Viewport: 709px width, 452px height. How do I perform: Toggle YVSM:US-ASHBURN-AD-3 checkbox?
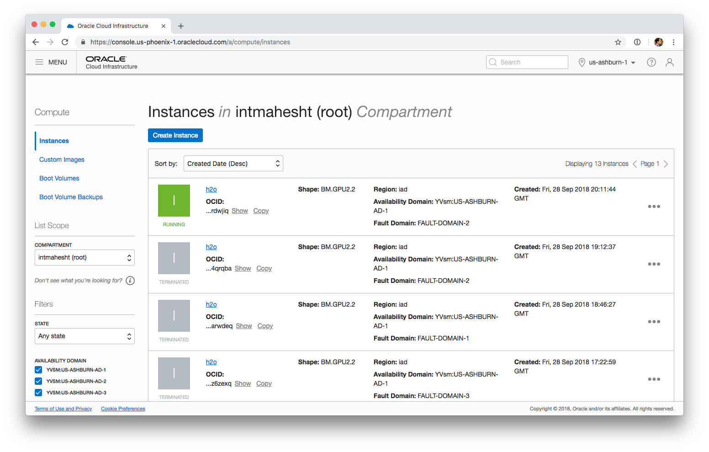click(38, 393)
